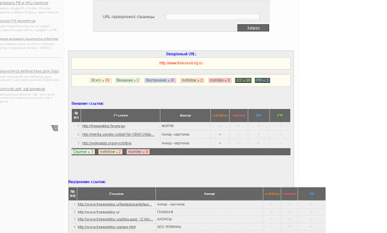Submit using the Запрос button
The image size is (387, 233).
pyautogui.click(x=253, y=28)
